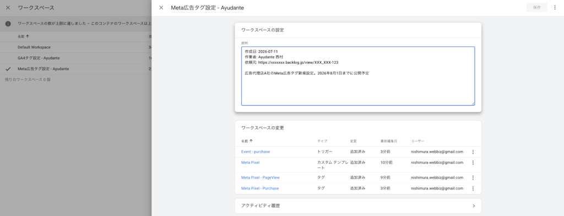Sort the workspace list by 名前
The height and width of the screenshot is (216, 564).
23,36
